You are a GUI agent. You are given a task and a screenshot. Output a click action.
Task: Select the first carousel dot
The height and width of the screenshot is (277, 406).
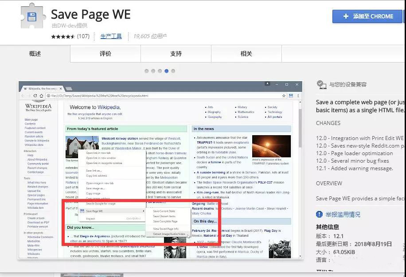(x=147, y=71)
